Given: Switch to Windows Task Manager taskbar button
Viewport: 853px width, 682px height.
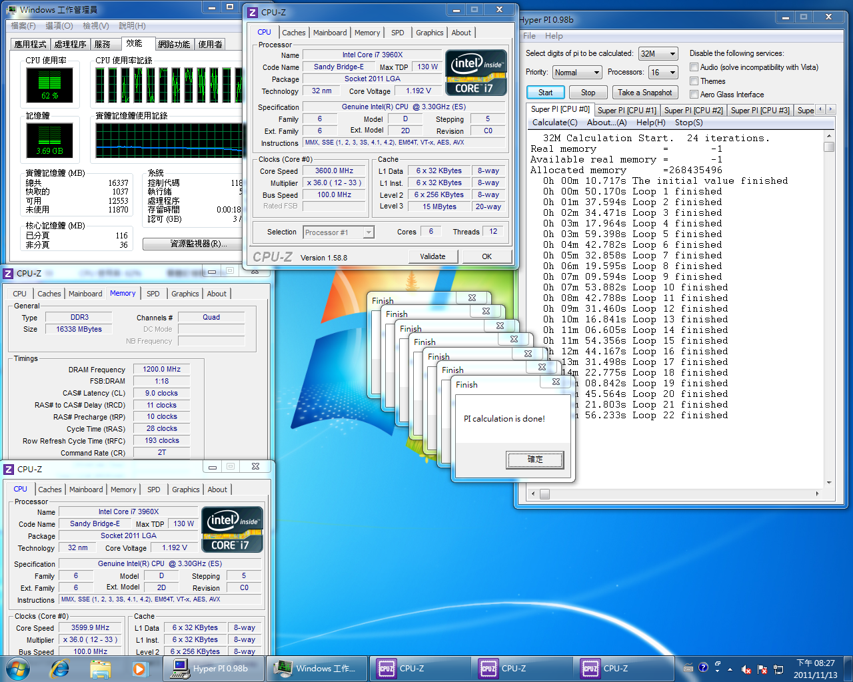Looking at the screenshot, I should pos(317,668).
